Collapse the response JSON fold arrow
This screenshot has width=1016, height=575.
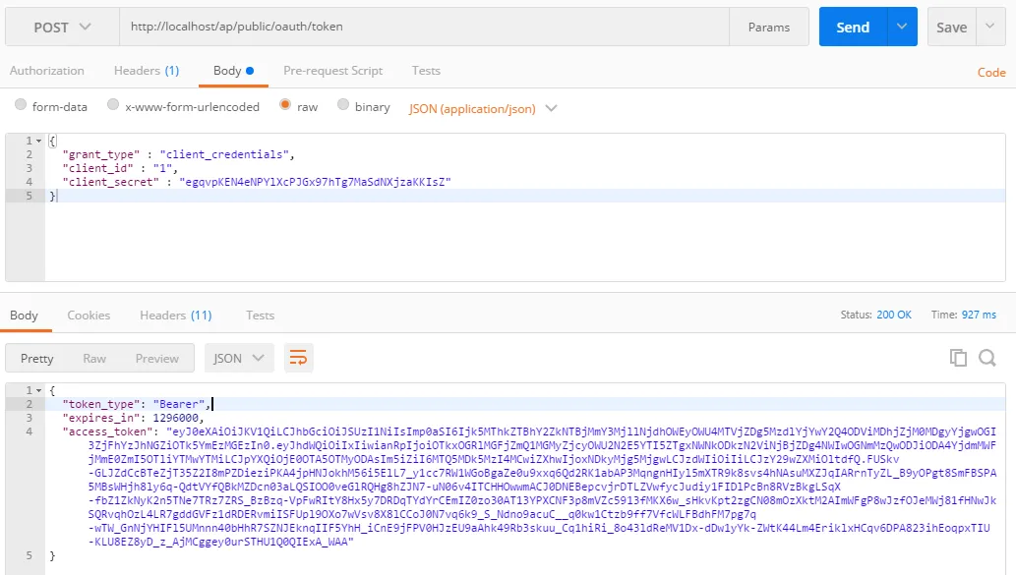point(38,390)
